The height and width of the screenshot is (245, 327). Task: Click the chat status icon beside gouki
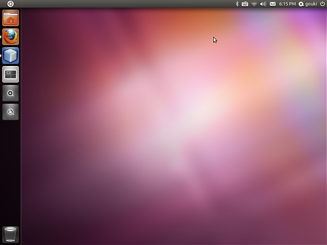[x=301, y=4]
